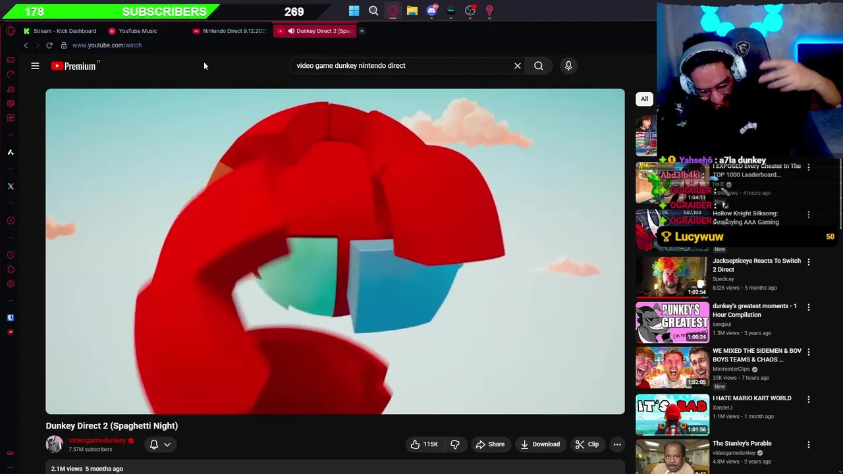The height and width of the screenshot is (474, 843).
Task: Click the magnifier search button
Action: (539, 66)
